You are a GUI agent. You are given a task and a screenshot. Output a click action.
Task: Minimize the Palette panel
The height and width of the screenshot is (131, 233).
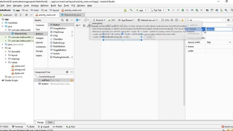coord(72,20)
